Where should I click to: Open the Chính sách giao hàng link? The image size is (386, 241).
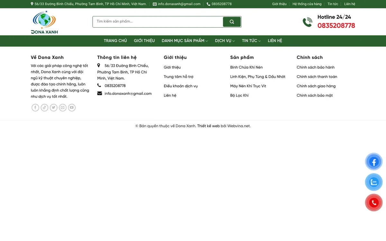click(316, 86)
